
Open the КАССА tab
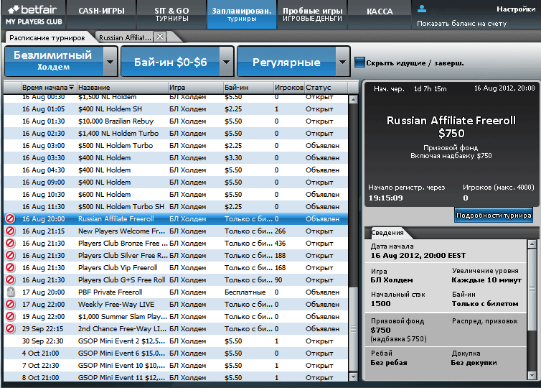pos(380,14)
